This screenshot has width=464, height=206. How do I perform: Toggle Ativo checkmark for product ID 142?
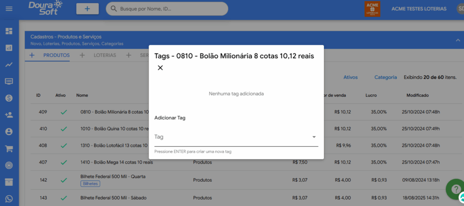(63, 180)
